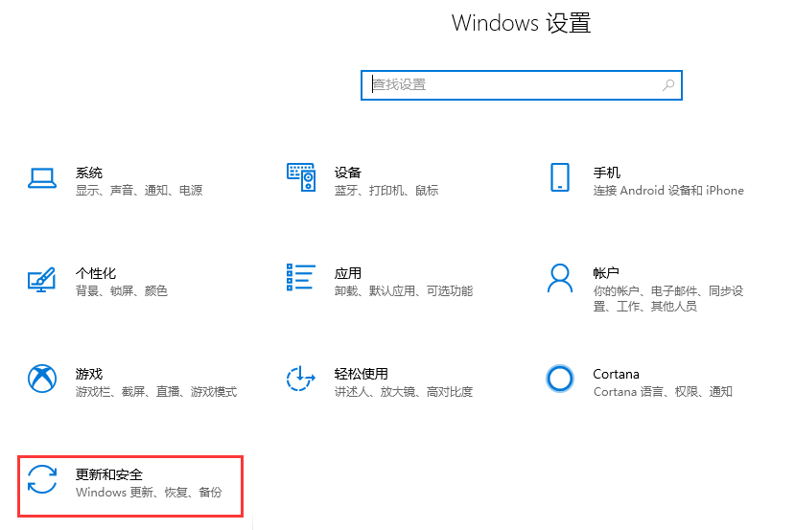
Task: Click the 应用 list icon
Action: click(301, 277)
